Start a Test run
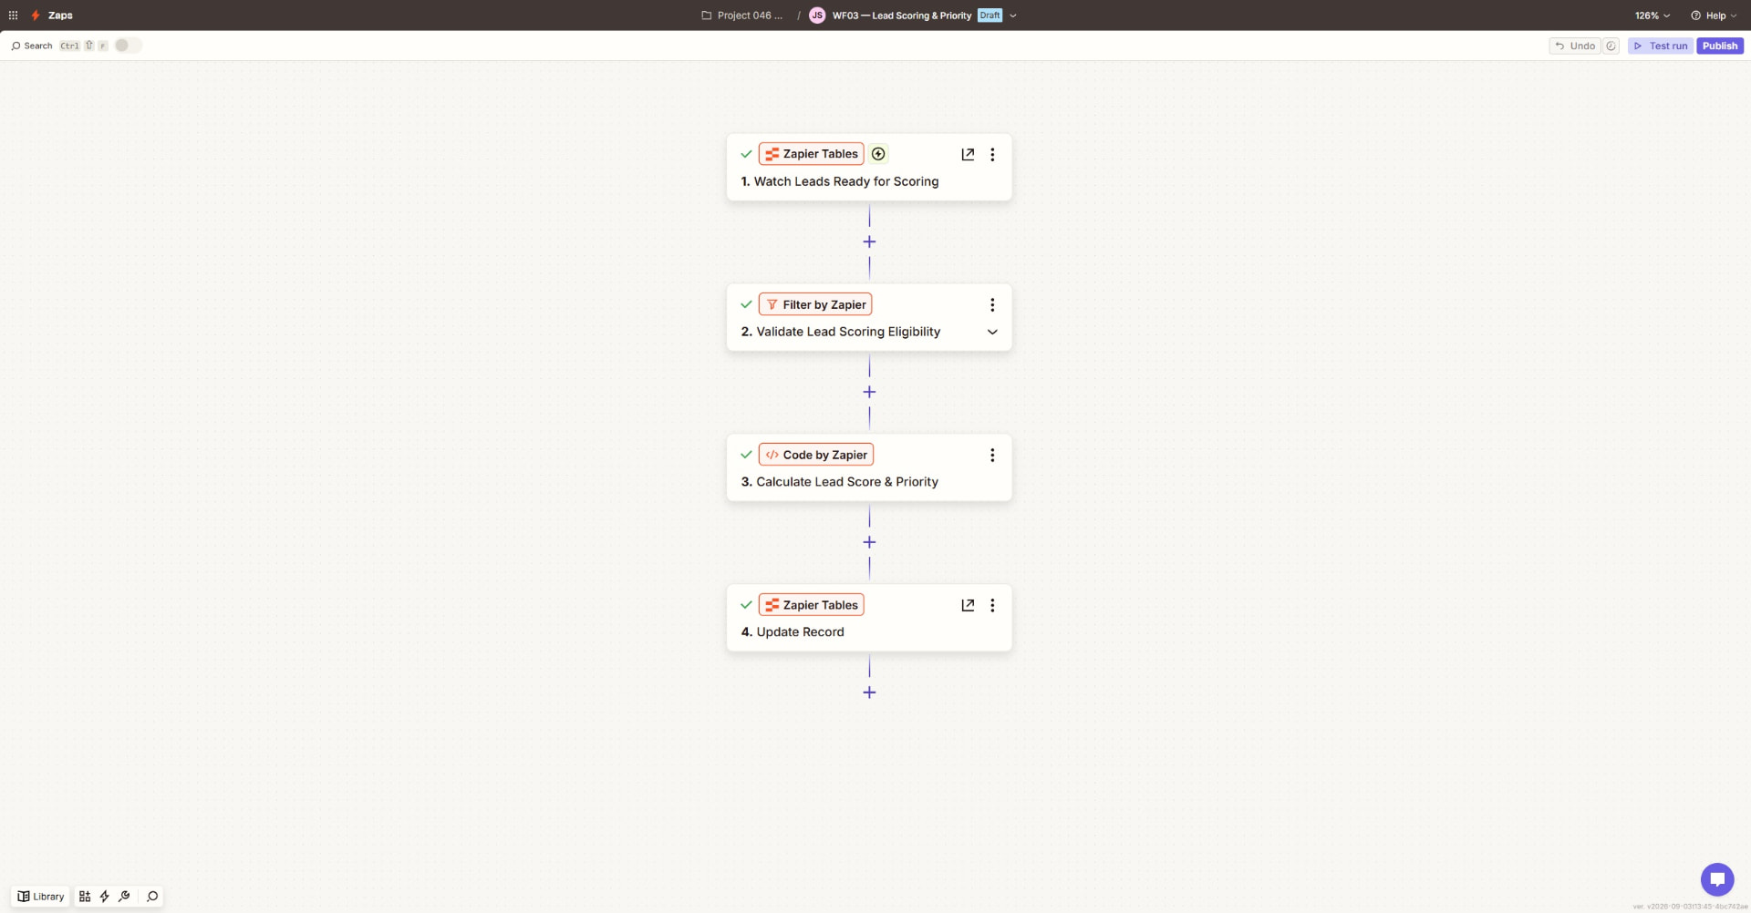 pyautogui.click(x=1661, y=46)
